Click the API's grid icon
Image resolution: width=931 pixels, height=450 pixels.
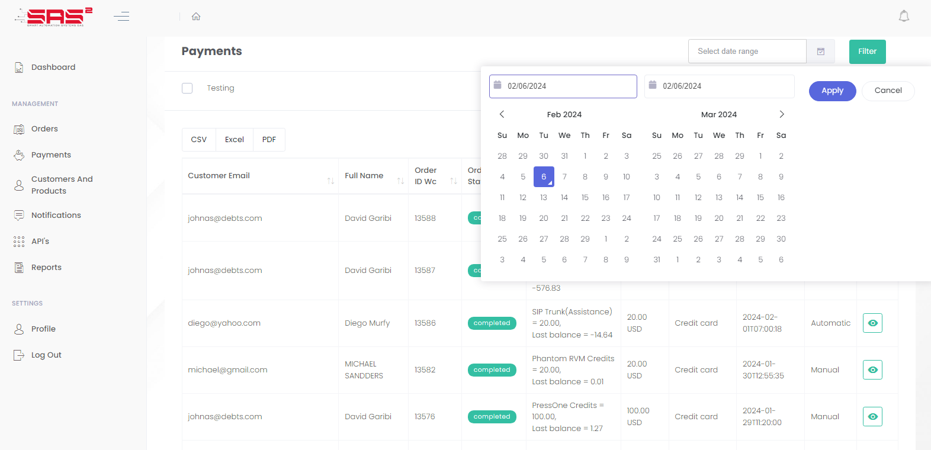coord(19,242)
